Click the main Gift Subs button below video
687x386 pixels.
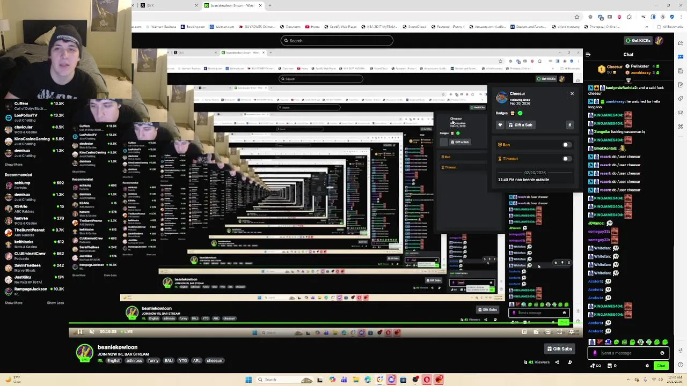[x=560, y=349]
